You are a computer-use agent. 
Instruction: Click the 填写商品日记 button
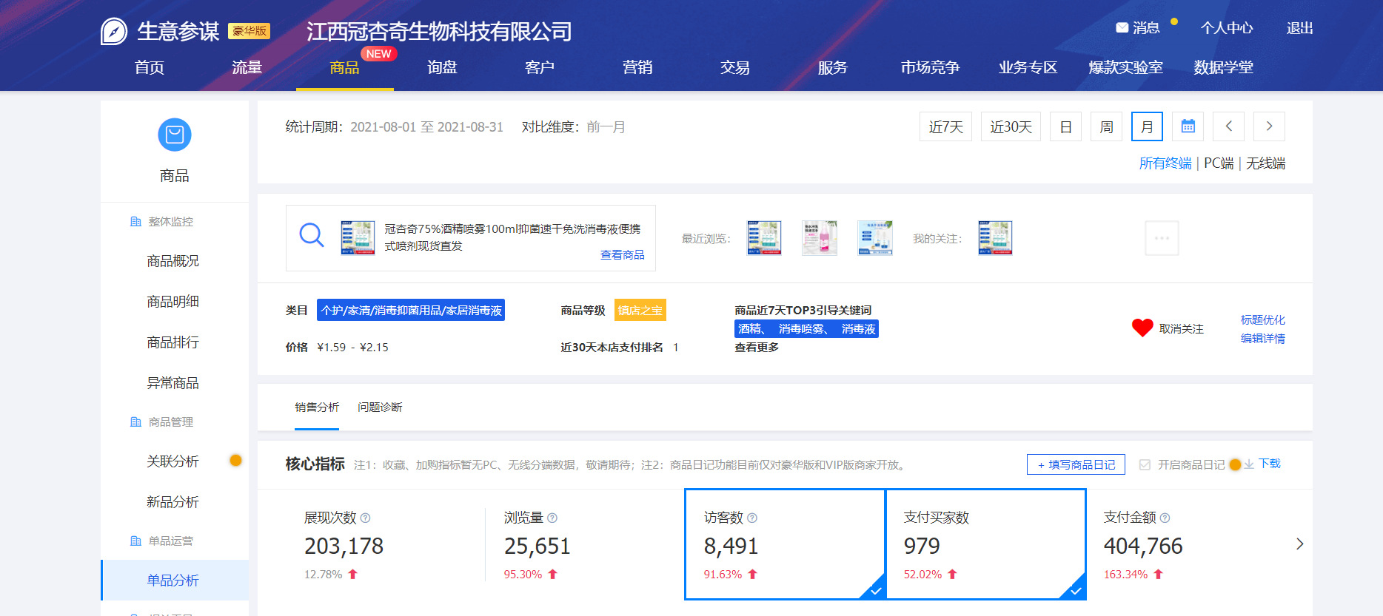pos(1076,464)
